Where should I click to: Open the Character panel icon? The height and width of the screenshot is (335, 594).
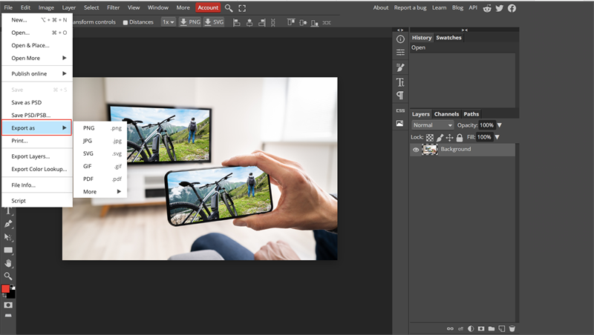(400, 82)
